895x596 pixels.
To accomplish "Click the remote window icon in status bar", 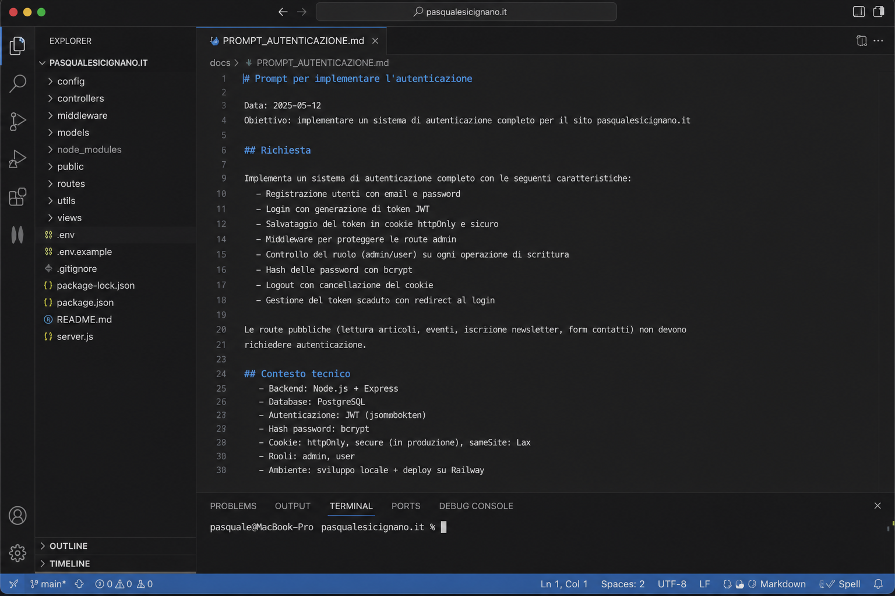I will [x=13, y=584].
